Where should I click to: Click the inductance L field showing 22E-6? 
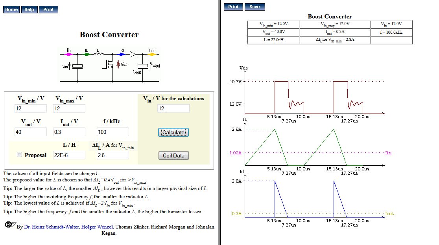click(x=69, y=155)
